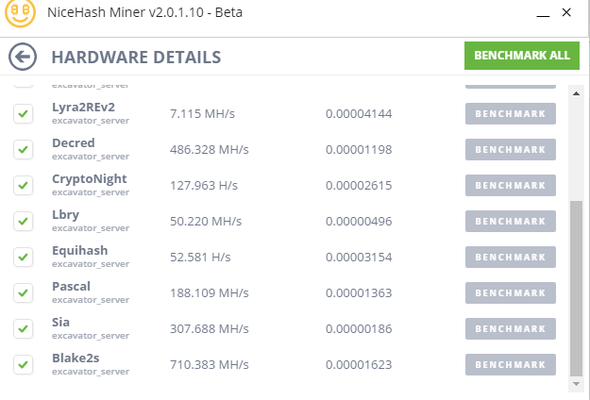This screenshot has width=590, height=400.
Task: Click the 0.00000496 profitability value
Action: (359, 221)
